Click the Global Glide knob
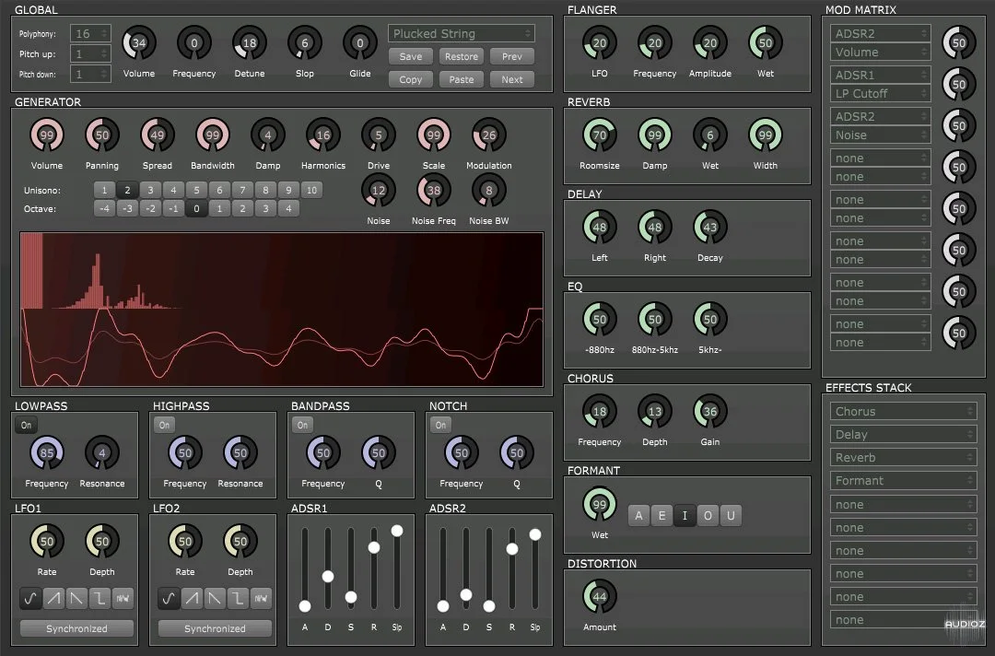 coord(360,43)
